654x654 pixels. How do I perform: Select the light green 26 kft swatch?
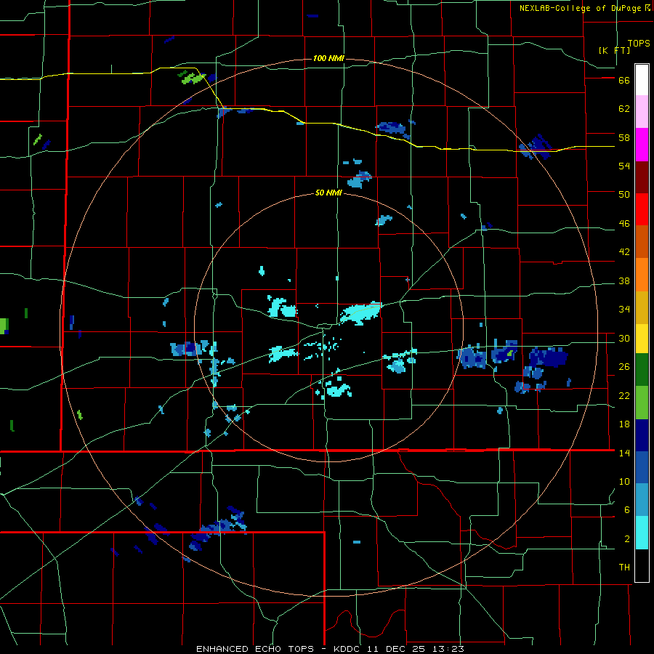642,403
